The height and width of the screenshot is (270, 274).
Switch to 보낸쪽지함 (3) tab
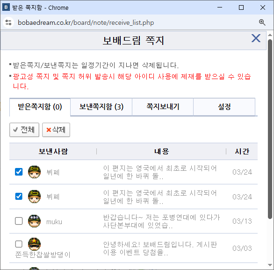coord(101,107)
